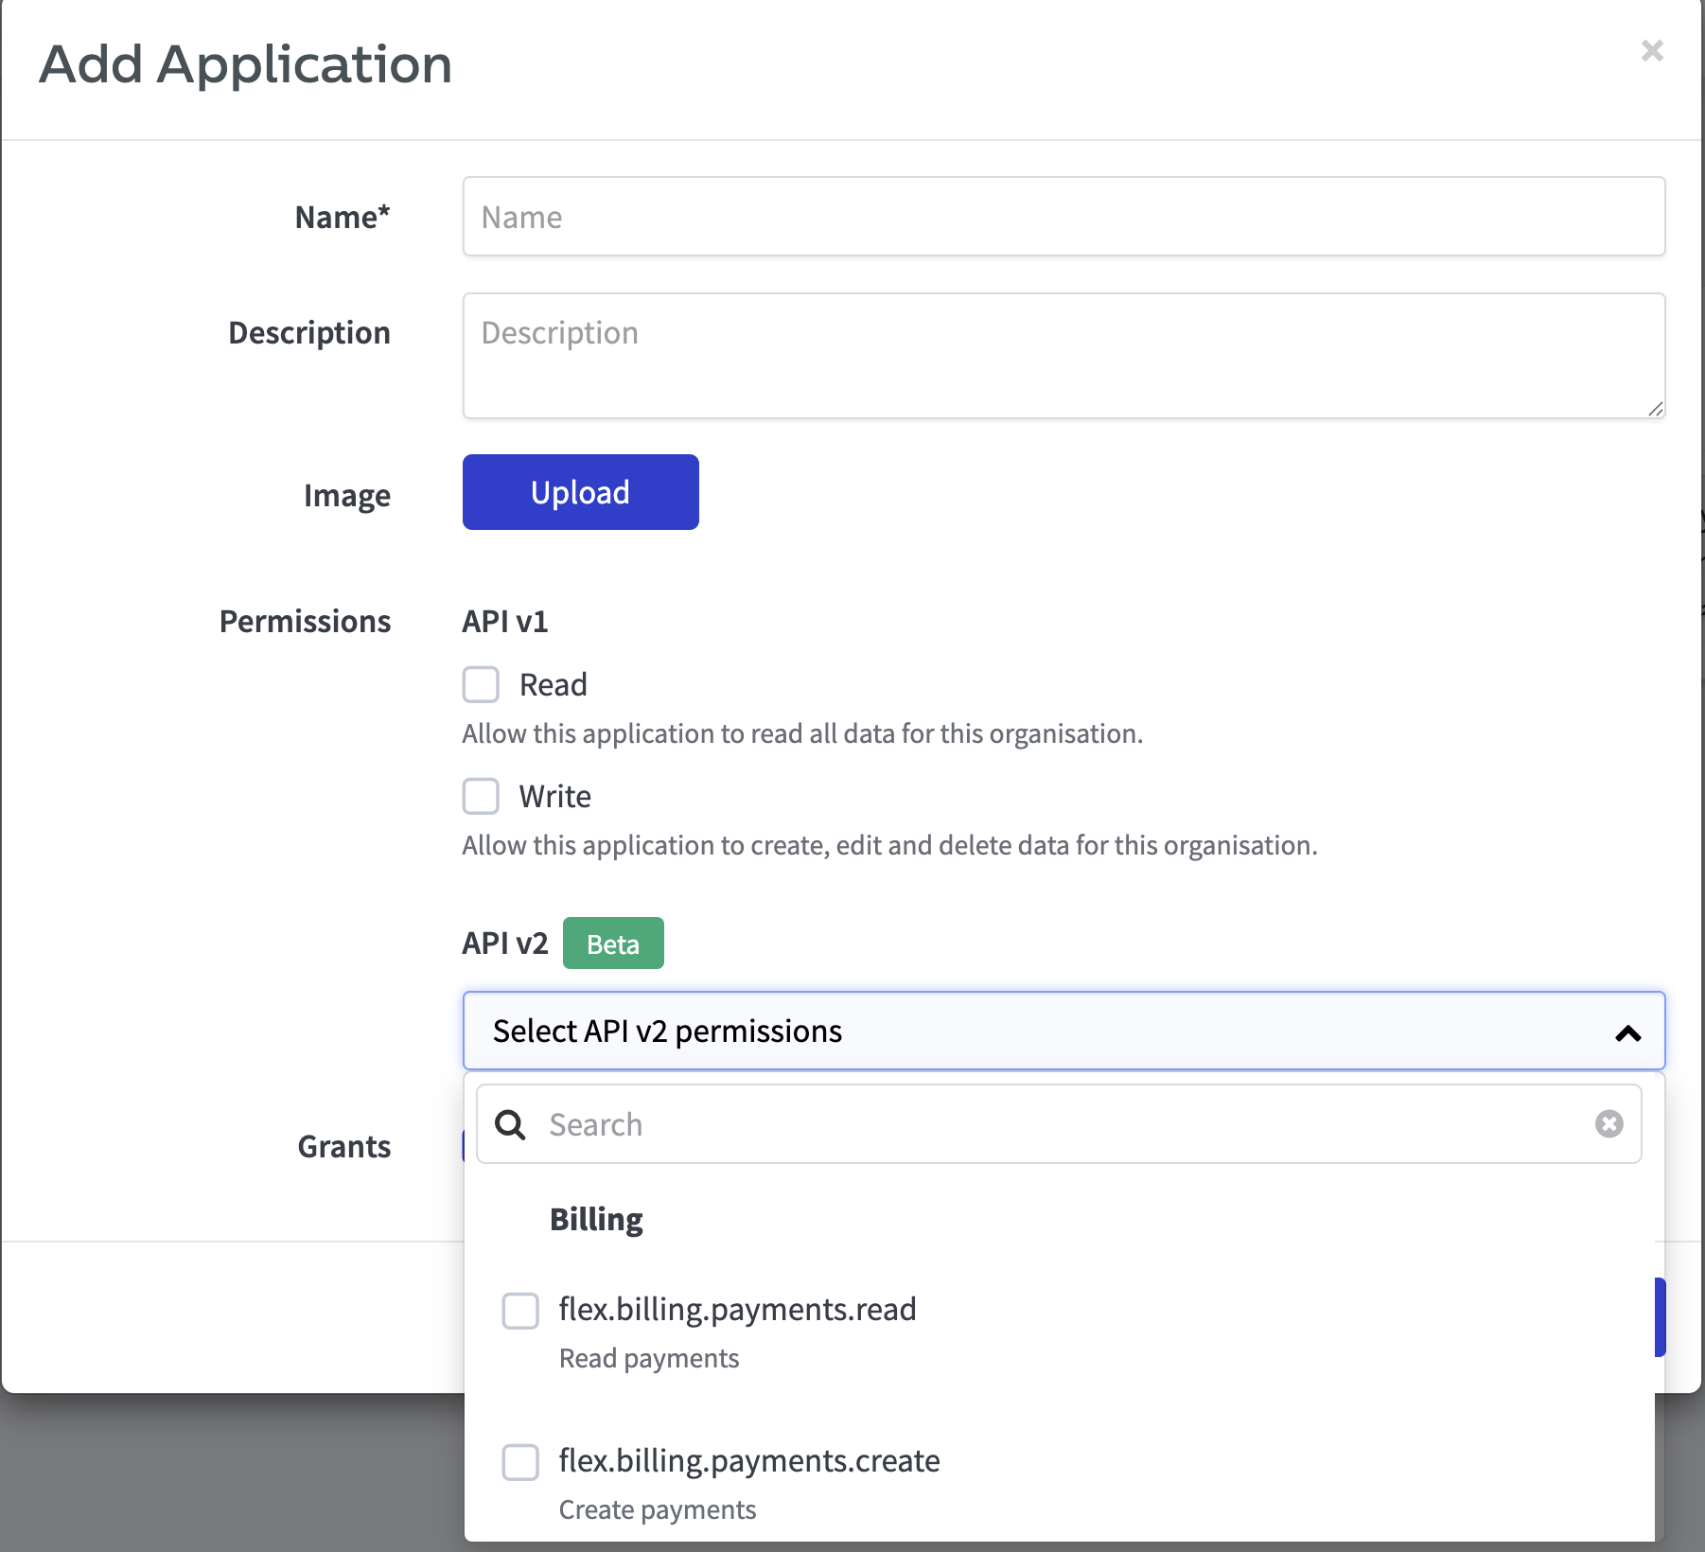Image resolution: width=1705 pixels, height=1552 pixels.
Task: Tick the API v1 Read checkbox
Action: click(481, 684)
